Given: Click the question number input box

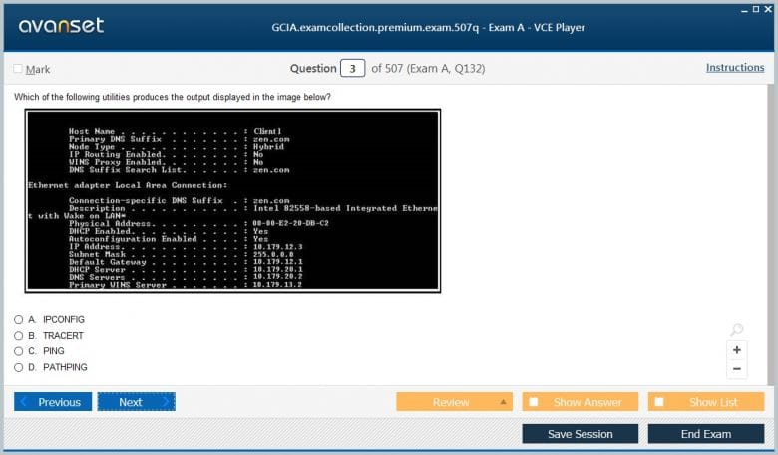Looking at the screenshot, I should [352, 69].
